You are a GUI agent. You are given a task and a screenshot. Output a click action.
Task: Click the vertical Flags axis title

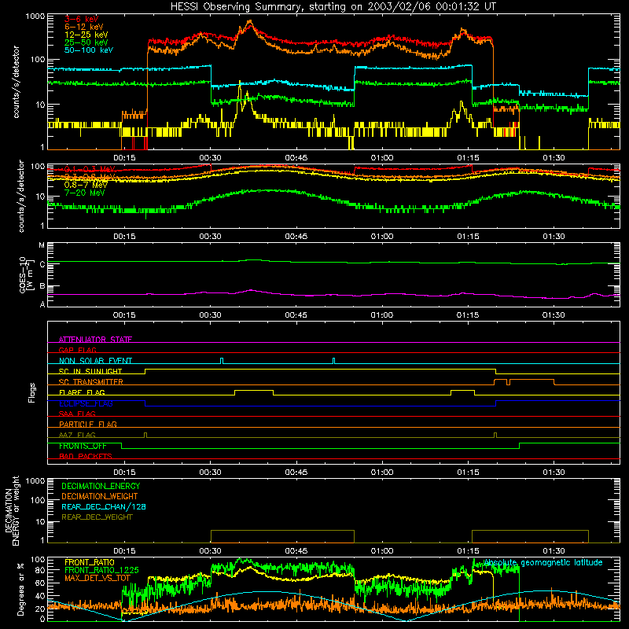point(31,392)
